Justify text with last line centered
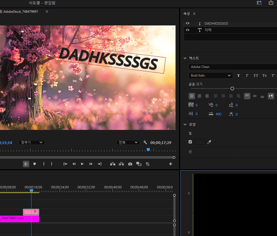The image size is (277, 236). pyautogui.click(x=223, y=96)
